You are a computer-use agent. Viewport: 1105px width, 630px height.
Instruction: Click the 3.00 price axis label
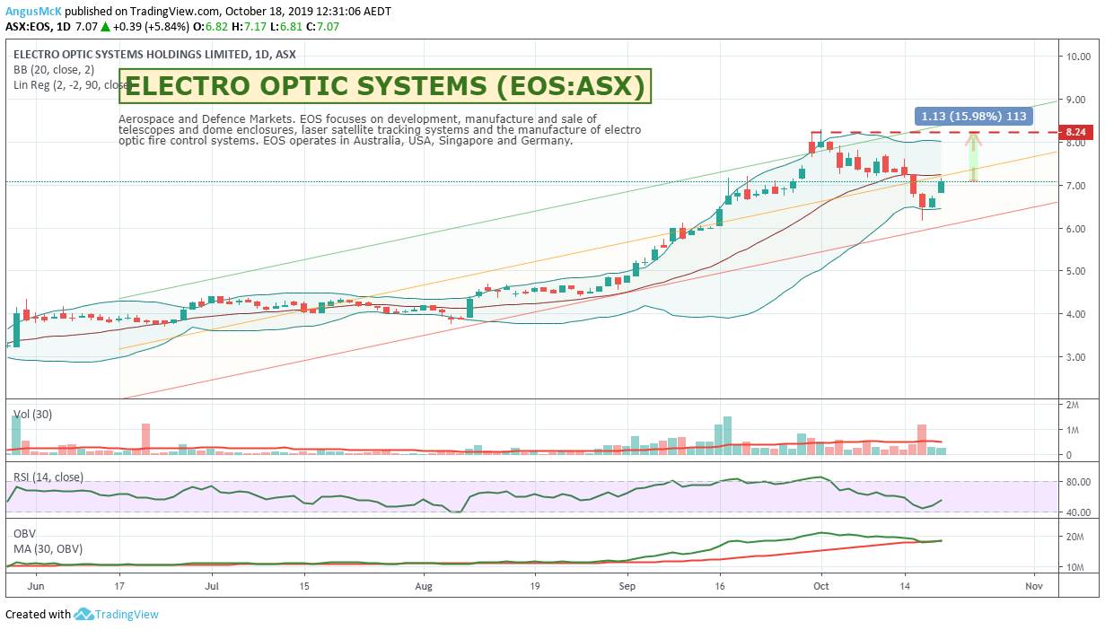[1077, 357]
